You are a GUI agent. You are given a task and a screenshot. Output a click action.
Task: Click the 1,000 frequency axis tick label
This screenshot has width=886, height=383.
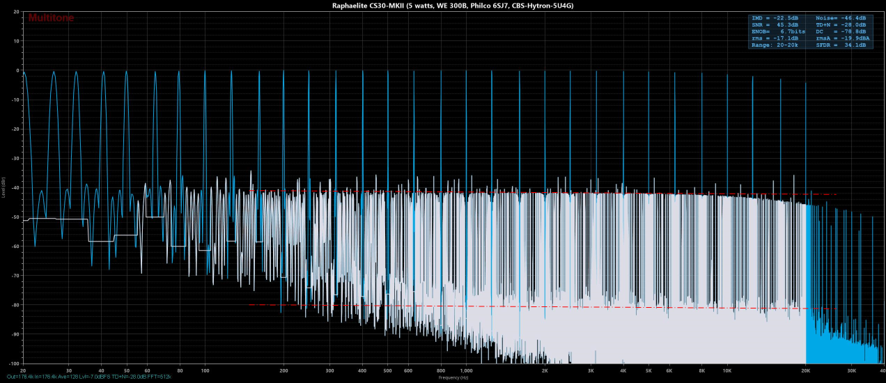coord(467,371)
